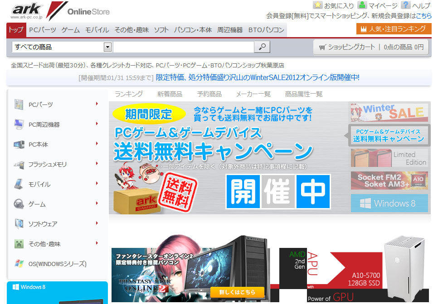Focus the product search text field

[x=183, y=47]
